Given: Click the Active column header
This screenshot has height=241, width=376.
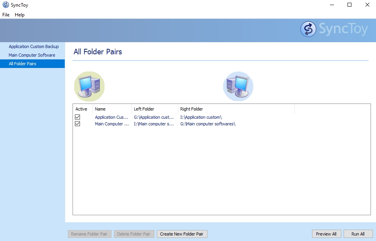Looking at the screenshot, I should click(83, 109).
